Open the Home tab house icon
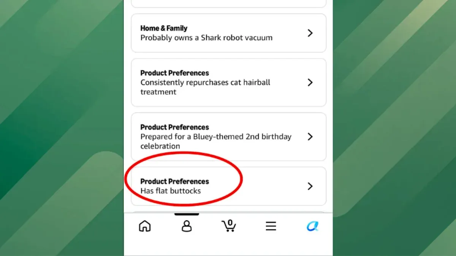This screenshot has height=256, width=456. (145, 226)
